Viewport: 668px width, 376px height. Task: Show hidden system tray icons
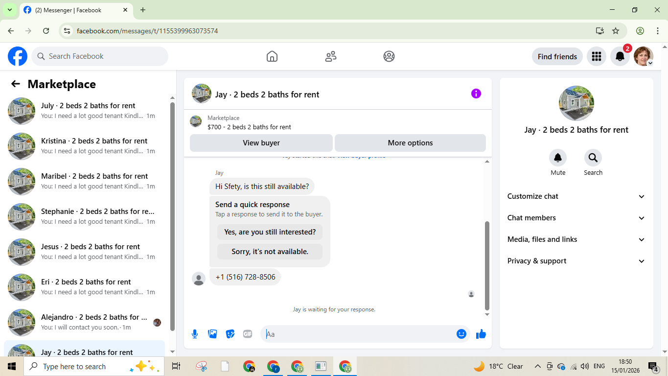[x=538, y=366]
